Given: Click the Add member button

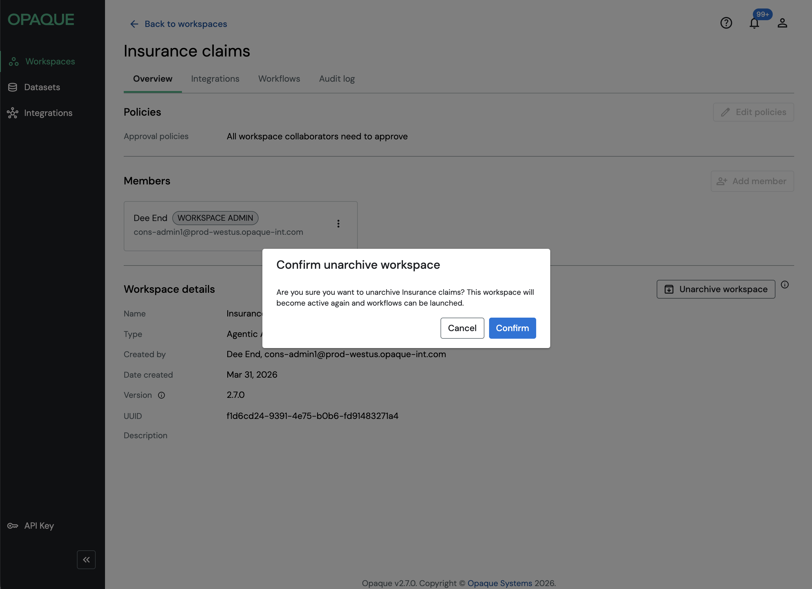Looking at the screenshot, I should (752, 181).
